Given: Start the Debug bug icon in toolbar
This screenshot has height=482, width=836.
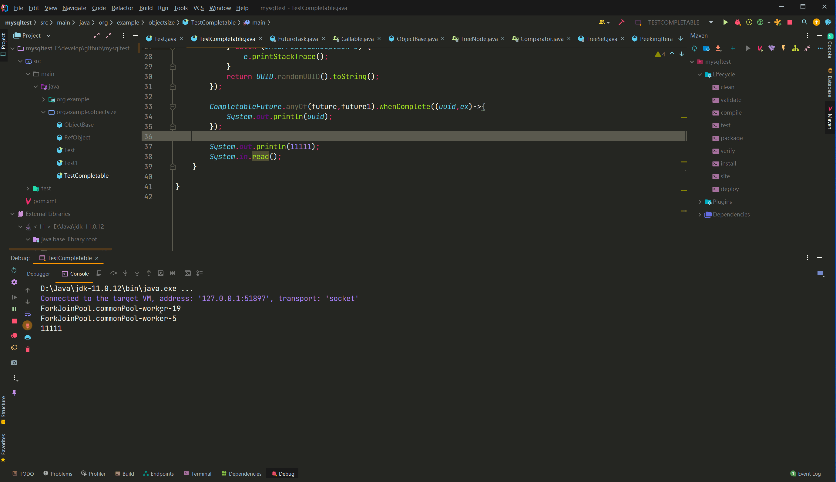Looking at the screenshot, I should pyautogui.click(x=738, y=22).
